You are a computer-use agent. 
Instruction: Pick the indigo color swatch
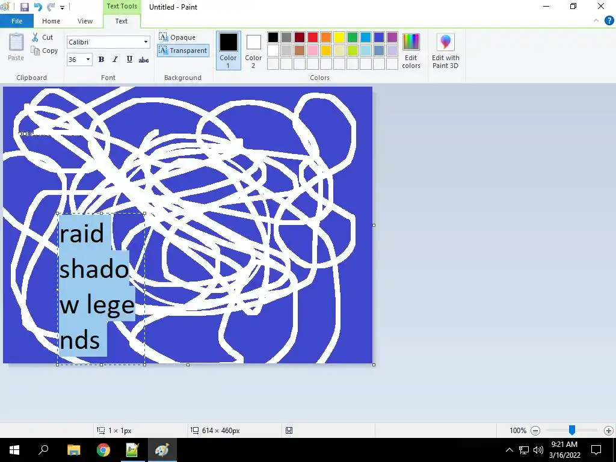379,37
